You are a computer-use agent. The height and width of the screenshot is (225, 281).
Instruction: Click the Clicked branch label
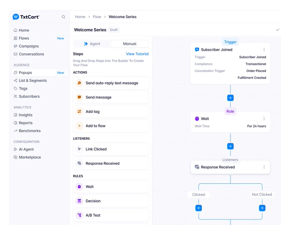click(x=199, y=194)
